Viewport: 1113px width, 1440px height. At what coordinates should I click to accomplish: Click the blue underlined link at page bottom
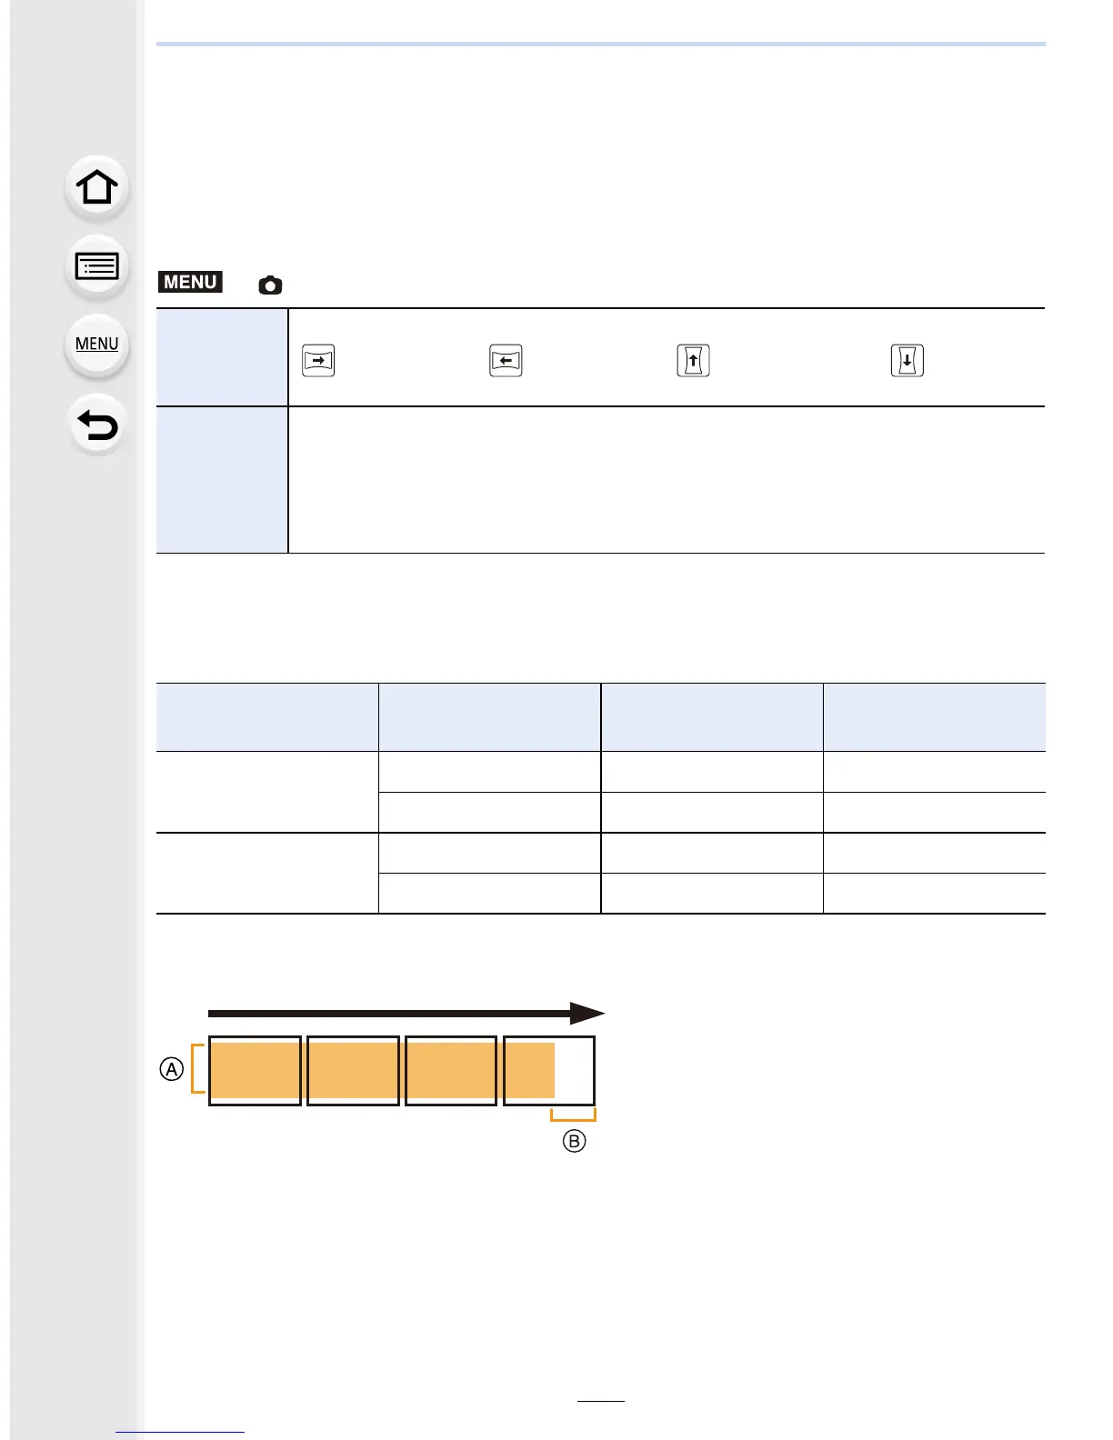(x=180, y=1432)
